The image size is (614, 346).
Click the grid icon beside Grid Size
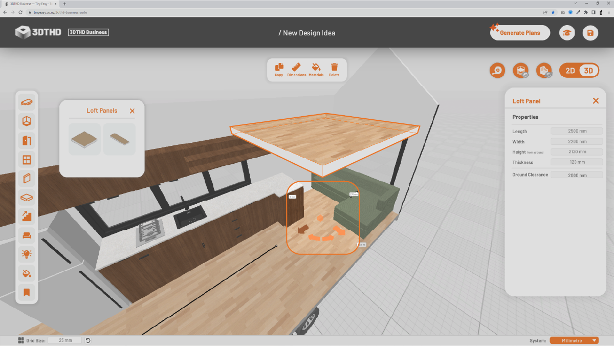pos(20,340)
